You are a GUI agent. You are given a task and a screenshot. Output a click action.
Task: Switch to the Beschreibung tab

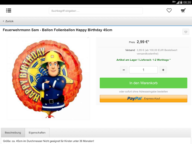(x=13, y=133)
